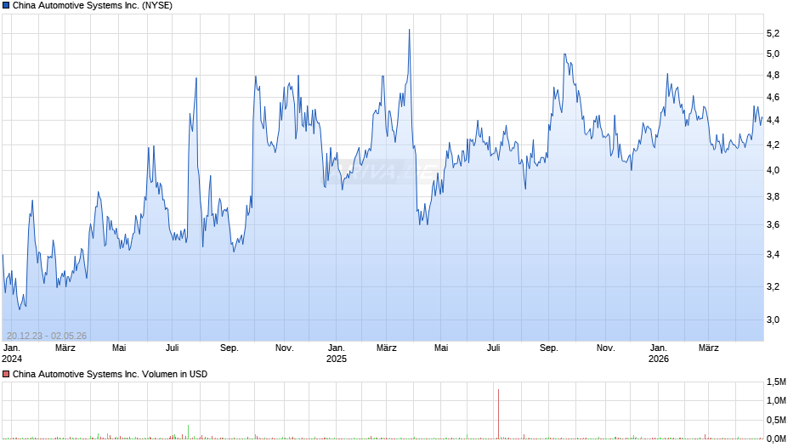The image size is (799, 447).
Task: Click the volume axis label 1,5M
Action: tap(777, 382)
